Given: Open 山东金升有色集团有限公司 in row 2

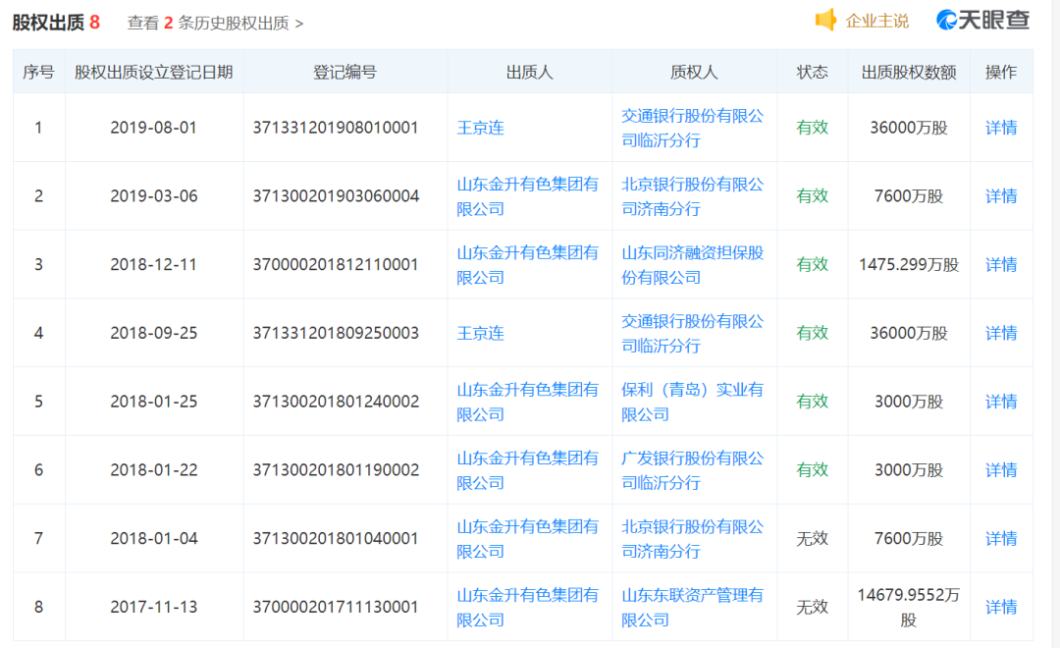Looking at the screenshot, I should pyautogui.click(x=528, y=196).
